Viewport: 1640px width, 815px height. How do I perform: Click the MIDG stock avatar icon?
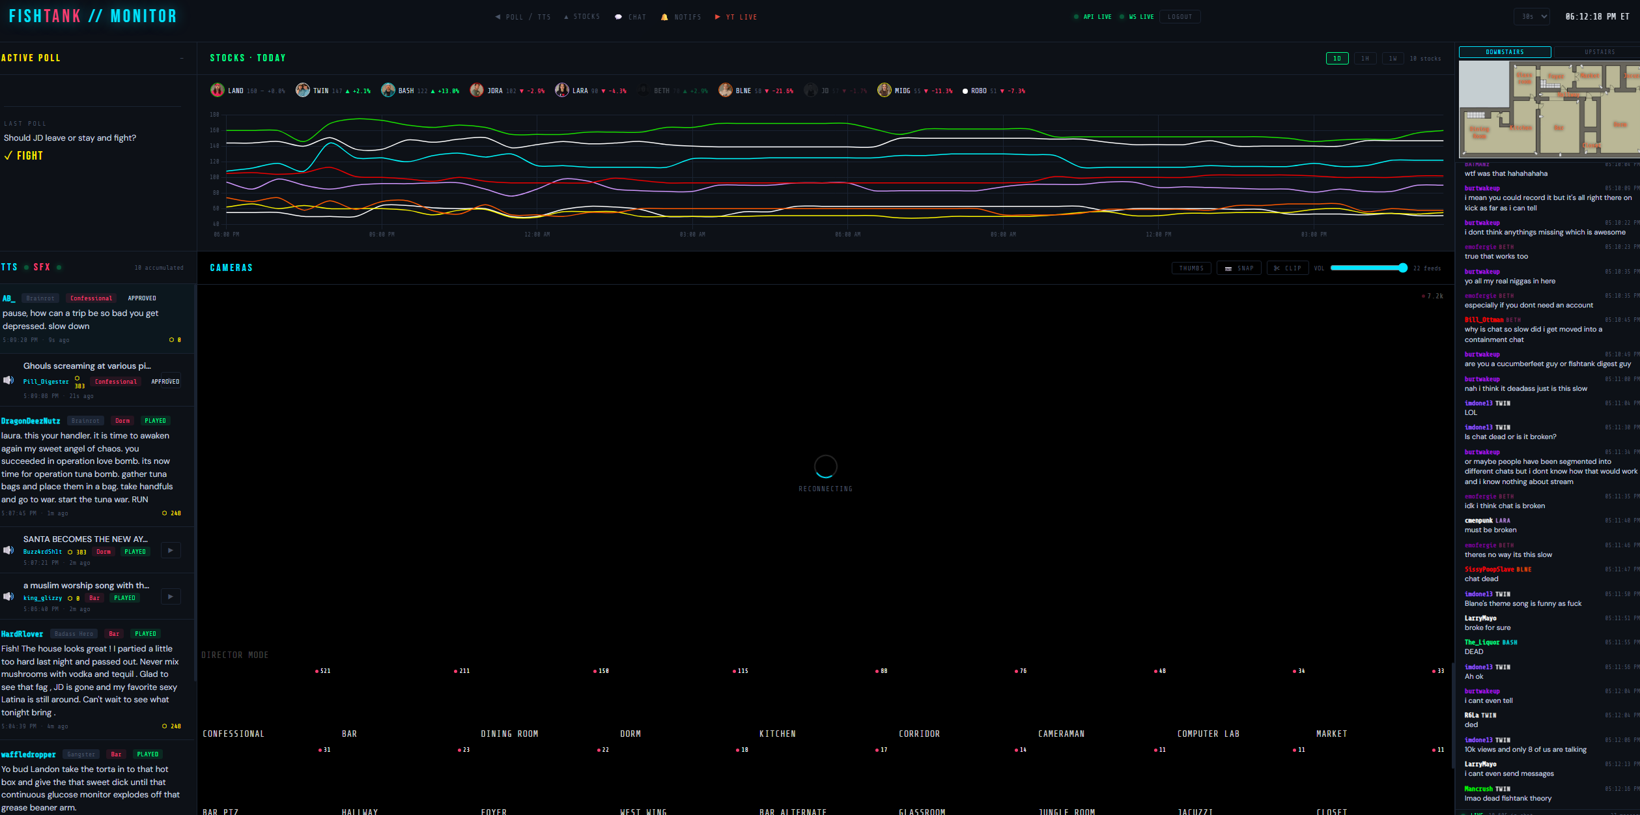click(884, 91)
